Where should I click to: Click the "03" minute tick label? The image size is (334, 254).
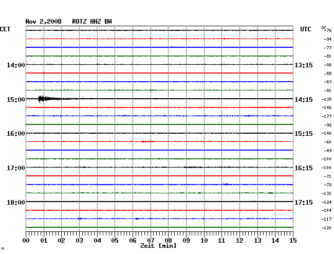pyautogui.click(x=79, y=241)
